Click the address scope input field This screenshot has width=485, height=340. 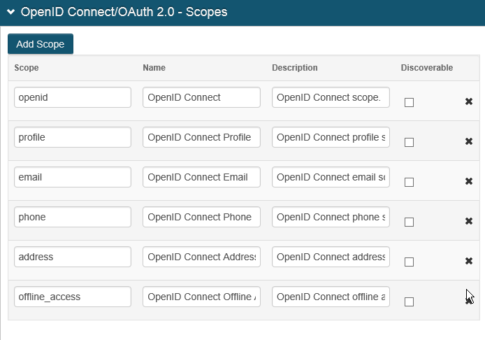pos(73,257)
